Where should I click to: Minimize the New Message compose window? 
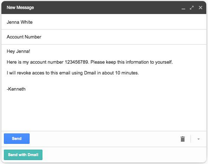click(183, 8)
